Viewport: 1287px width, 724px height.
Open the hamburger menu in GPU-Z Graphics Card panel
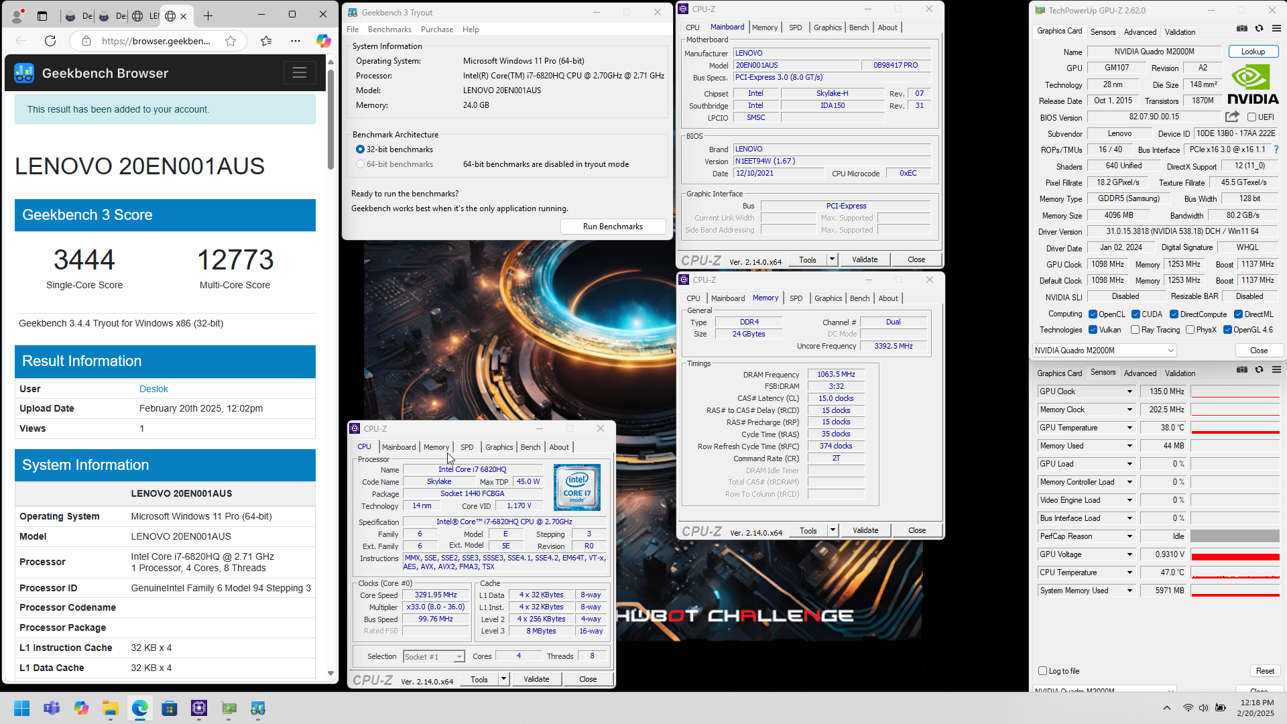pos(1276,29)
